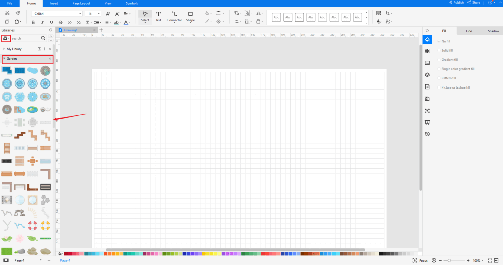This screenshot has height=265, width=503.
Task: Pick the Shape tool
Action: [190, 17]
